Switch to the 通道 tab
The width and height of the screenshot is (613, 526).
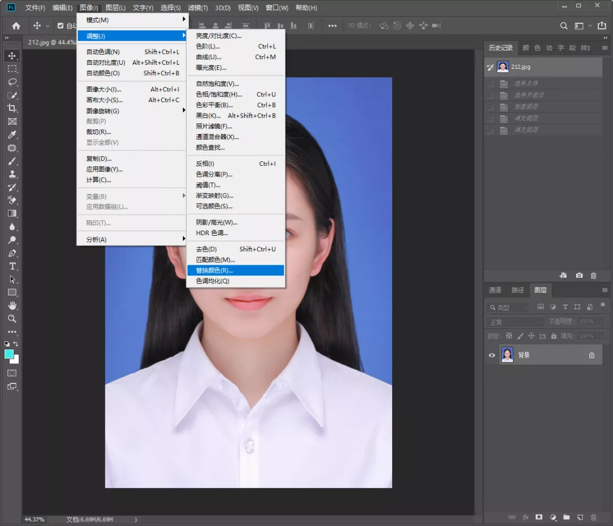[x=495, y=290]
